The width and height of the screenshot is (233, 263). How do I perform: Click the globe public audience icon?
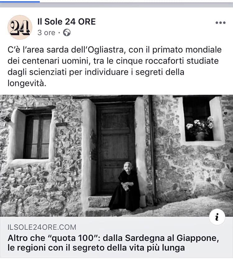coord(67,33)
